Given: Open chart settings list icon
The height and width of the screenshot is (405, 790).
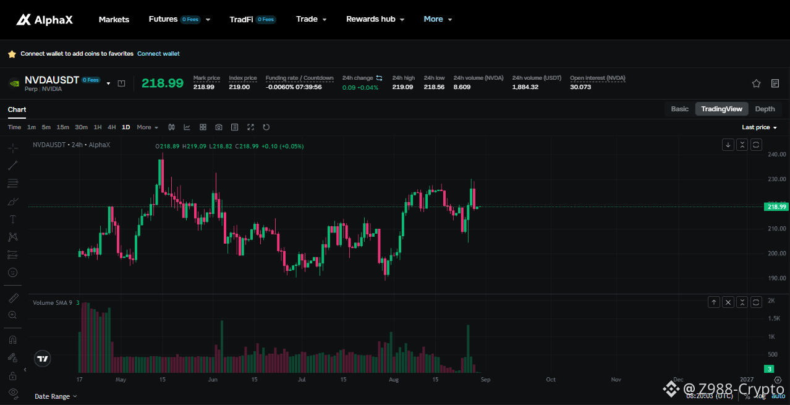Looking at the screenshot, I should point(234,127).
